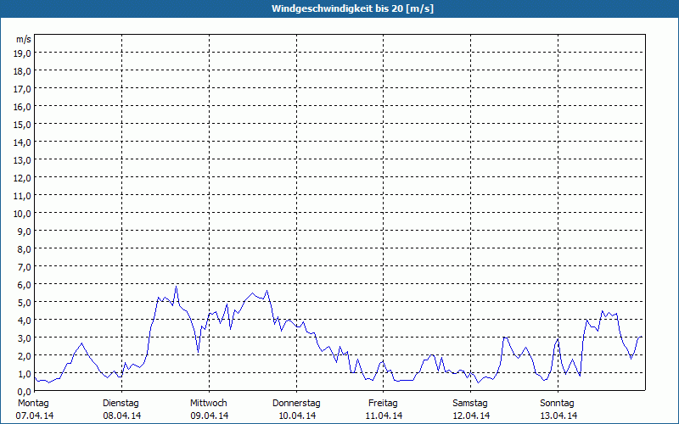Click the "m/s" unit label

[24, 39]
